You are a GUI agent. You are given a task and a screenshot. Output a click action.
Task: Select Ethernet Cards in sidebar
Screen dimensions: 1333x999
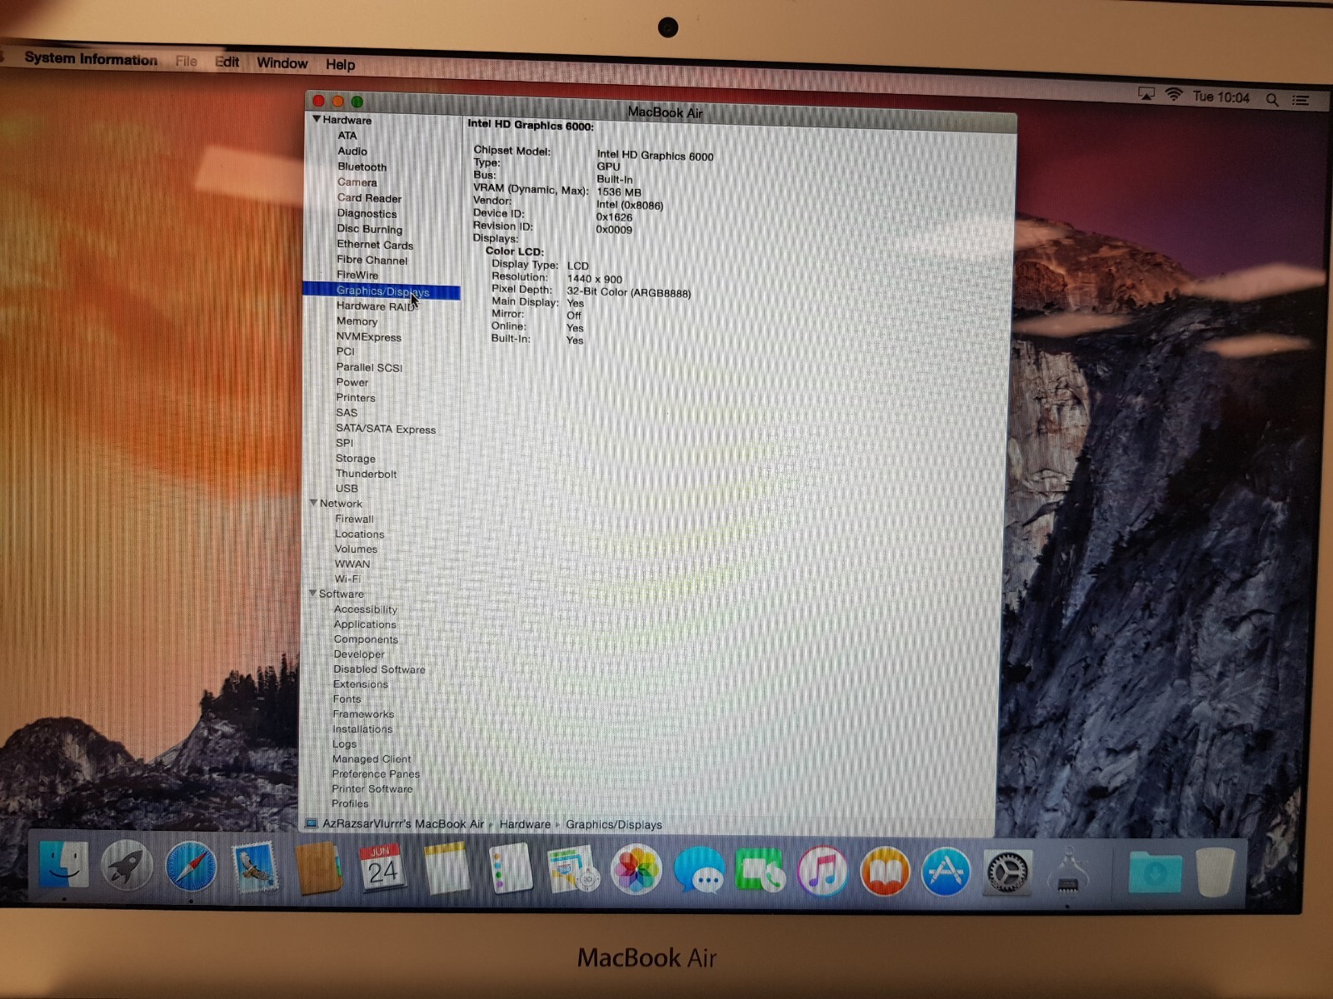(375, 244)
